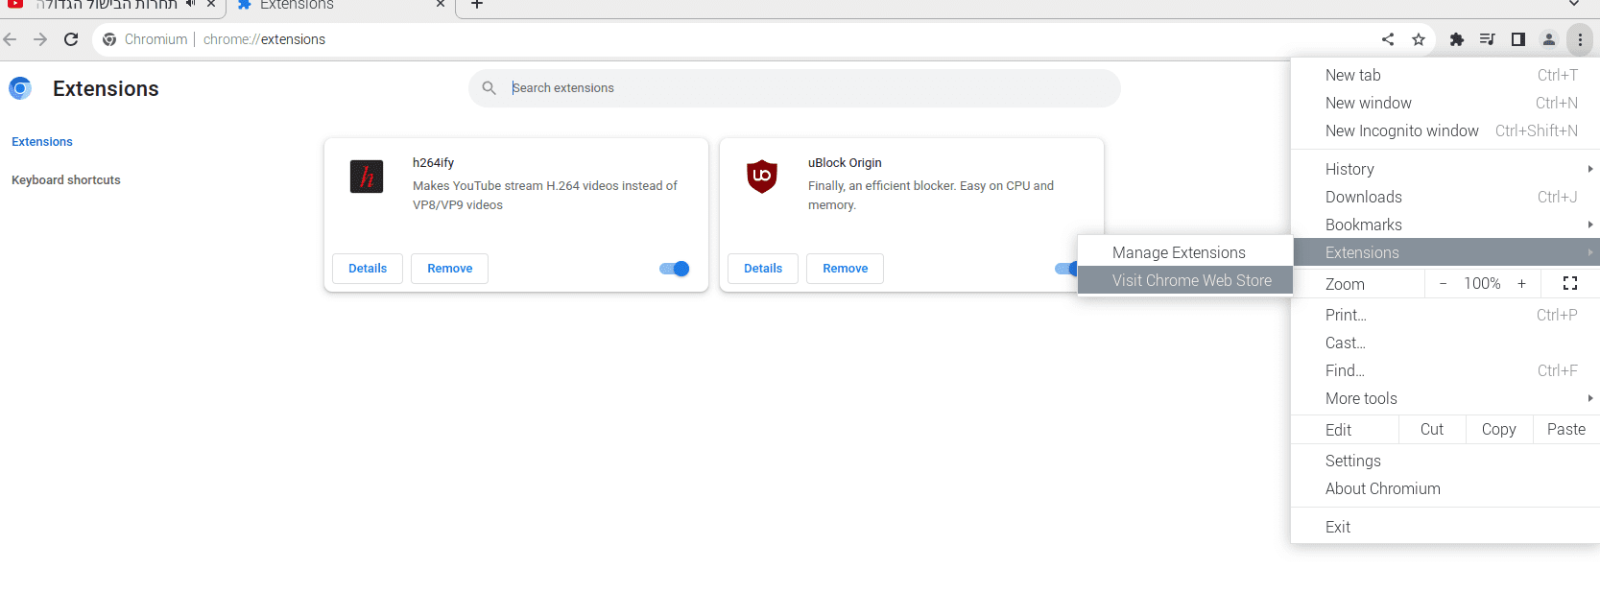Open the Extensions sidebar link
The height and width of the screenshot is (592, 1600).
[42, 142]
